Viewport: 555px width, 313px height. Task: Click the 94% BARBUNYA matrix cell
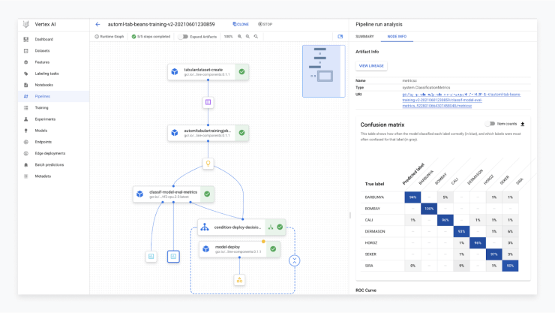tap(412, 197)
